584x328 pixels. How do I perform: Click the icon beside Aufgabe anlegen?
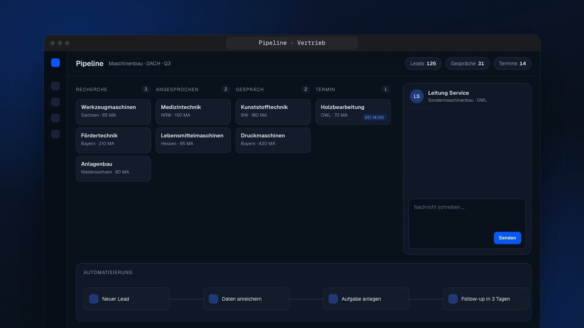point(333,299)
